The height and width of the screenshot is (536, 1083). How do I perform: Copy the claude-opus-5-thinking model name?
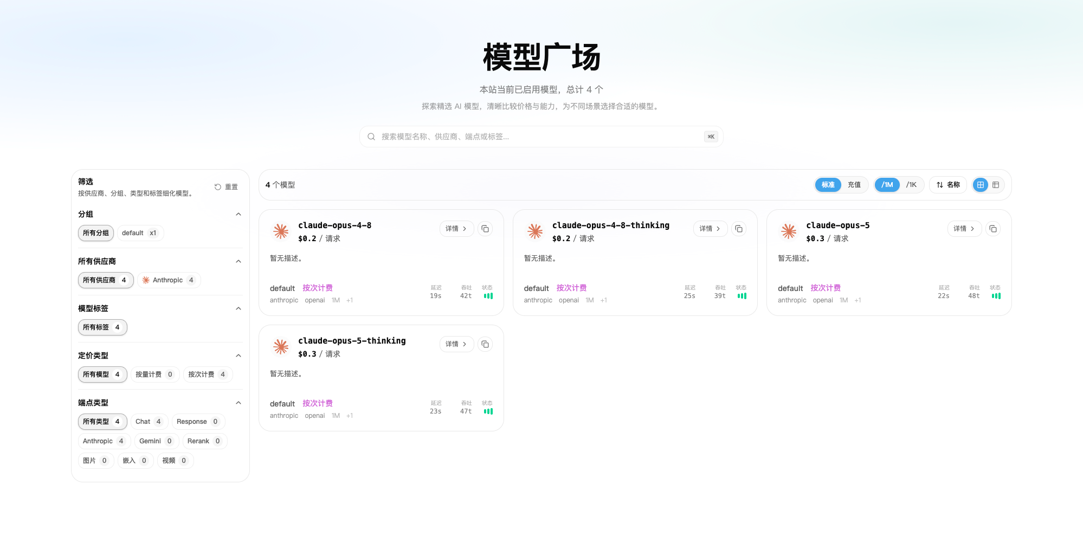(x=485, y=344)
